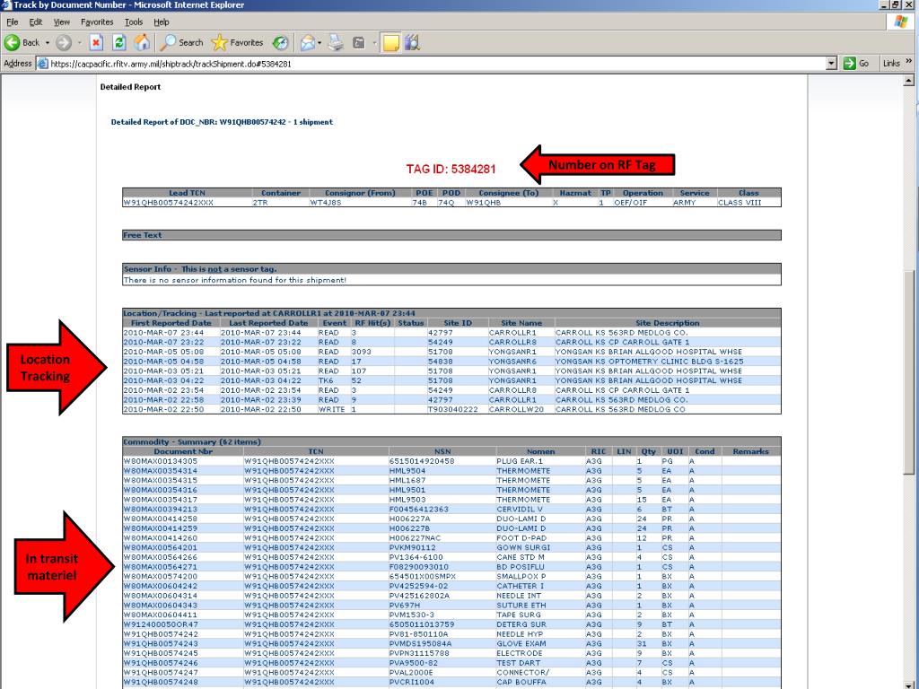
Task: Open the Tools menu
Action: pyautogui.click(x=134, y=22)
